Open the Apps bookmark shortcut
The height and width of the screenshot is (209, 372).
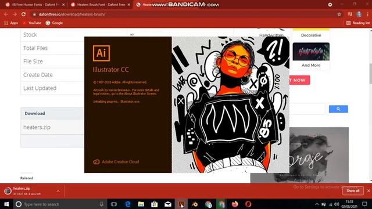pyautogui.click(x=11, y=23)
